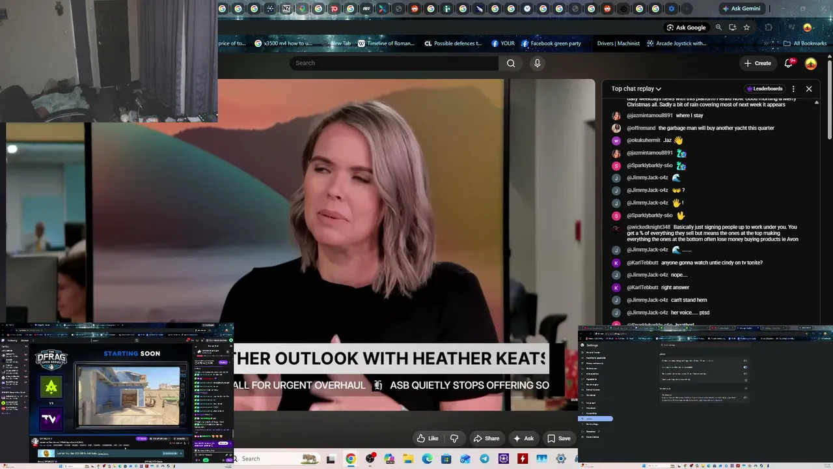Click chat message 'her voice.... ptsd'
The height and width of the screenshot is (469, 833).
690,313
